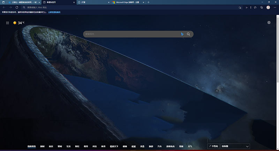The image size is (279, 151).
Task: Switch to the 云骑士一键重装系统 tab
Action: pos(24,2)
